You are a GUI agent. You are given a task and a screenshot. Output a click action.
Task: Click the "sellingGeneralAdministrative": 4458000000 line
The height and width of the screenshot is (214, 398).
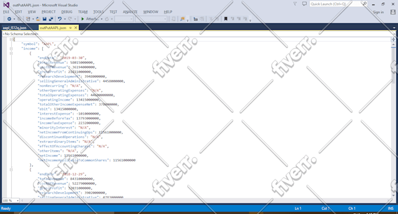pyautogui.click(x=81, y=81)
